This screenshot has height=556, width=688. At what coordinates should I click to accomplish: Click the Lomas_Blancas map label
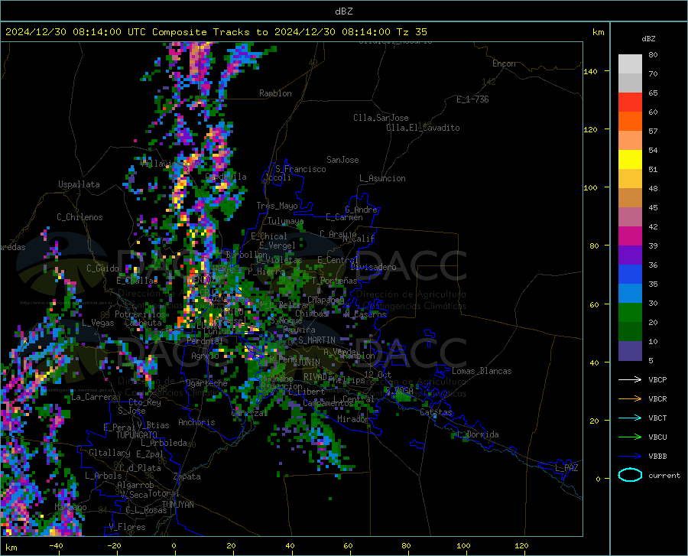click(x=482, y=371)
